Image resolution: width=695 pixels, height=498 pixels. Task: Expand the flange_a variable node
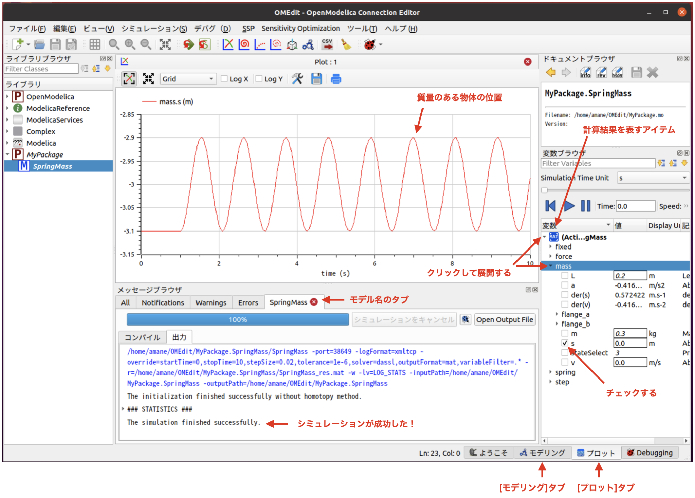tap(557, 314)
